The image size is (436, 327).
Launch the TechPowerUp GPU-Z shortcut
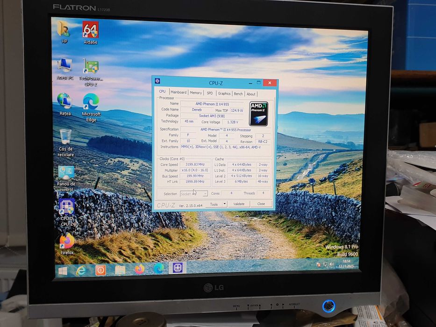tap(91, 72)
